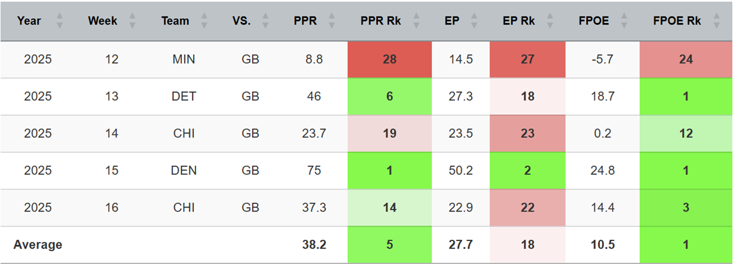Click the PPR value 75 cell
The image size is (734, 264).
pyautogui.click(x=314, y=171)
